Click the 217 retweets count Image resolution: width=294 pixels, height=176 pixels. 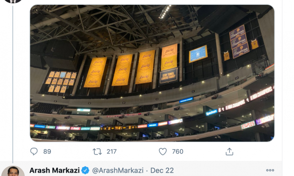click(112, 152)
